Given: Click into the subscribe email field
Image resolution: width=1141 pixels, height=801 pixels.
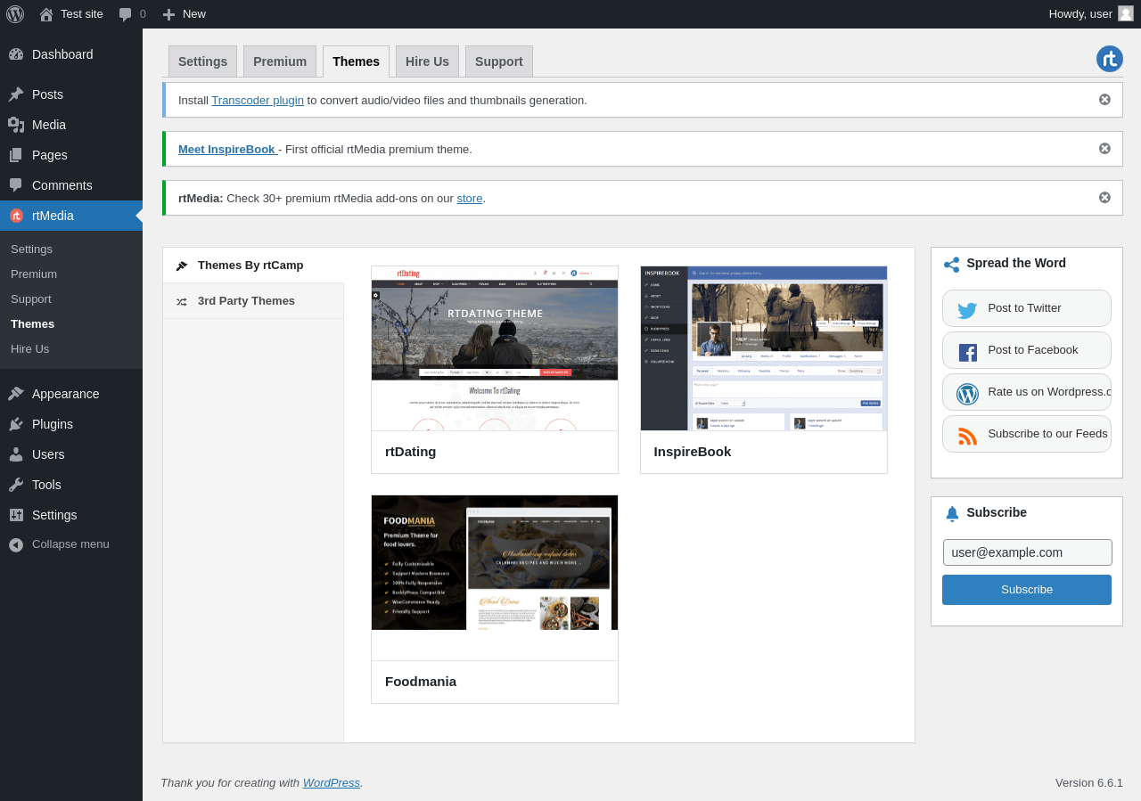Looking at the screenshot, I should (1027, 552).
